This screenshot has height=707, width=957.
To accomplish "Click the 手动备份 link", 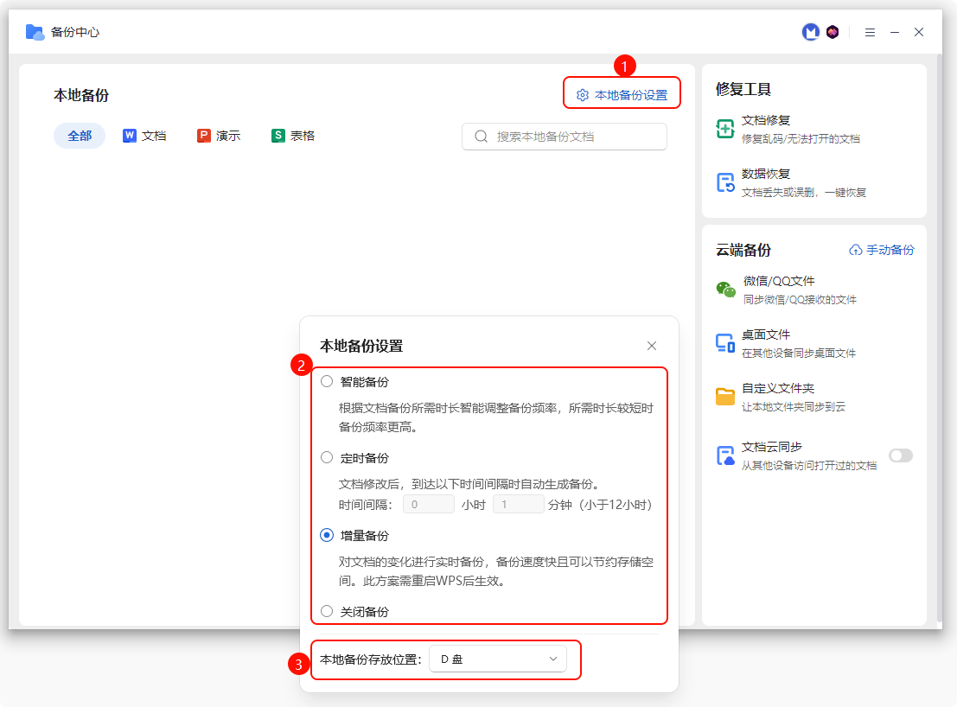I will click(x=882, y=250).
